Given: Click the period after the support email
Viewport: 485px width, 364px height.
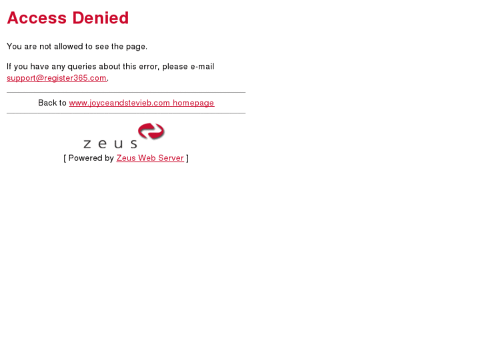Looking at the screenshot, I should (x=107, y=80).
